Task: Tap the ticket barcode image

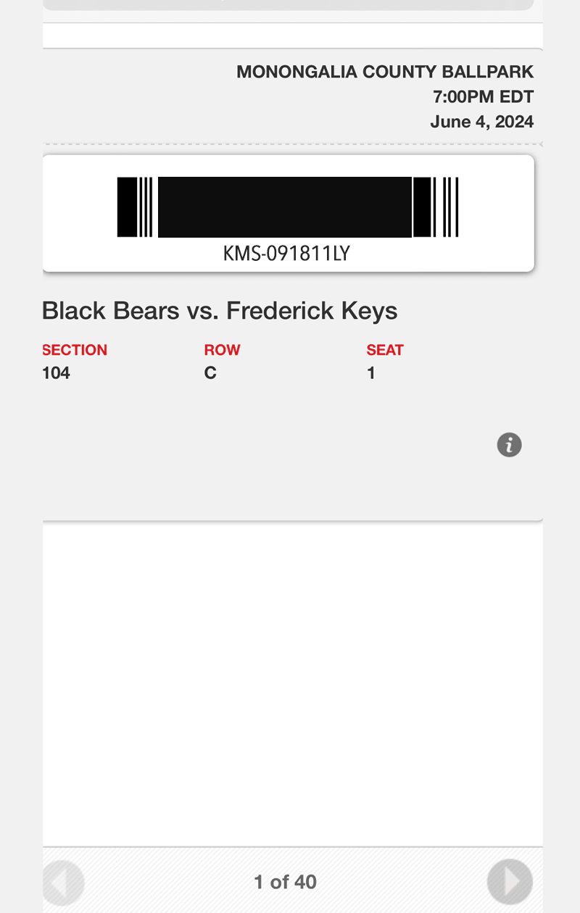Action: pyautogui.click(x=287, y=207)
